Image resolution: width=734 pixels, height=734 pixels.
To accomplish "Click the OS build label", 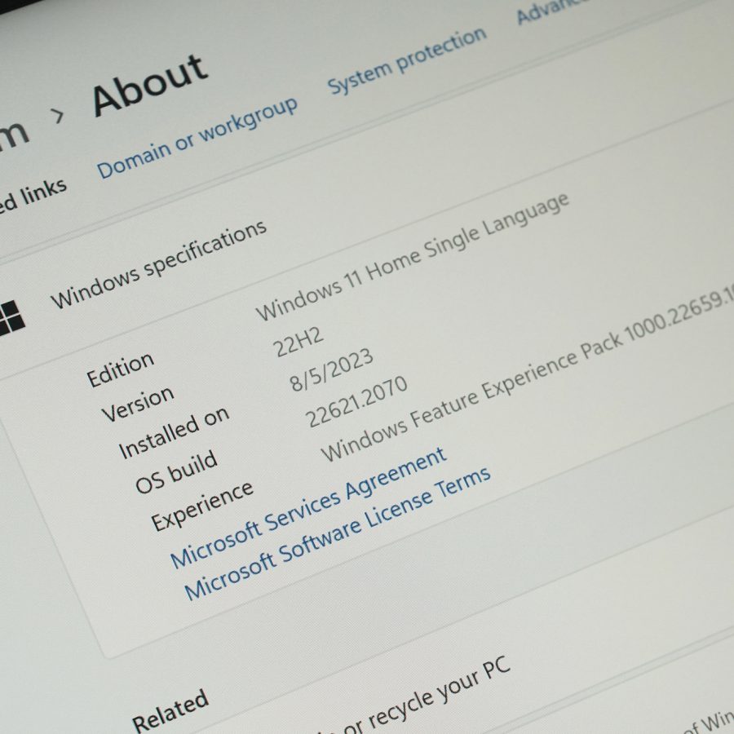I will pyautogui.click(x=176, y=472).
